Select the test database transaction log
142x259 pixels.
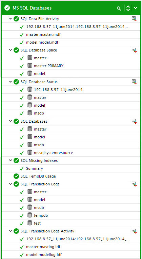[x=37, y=223]
